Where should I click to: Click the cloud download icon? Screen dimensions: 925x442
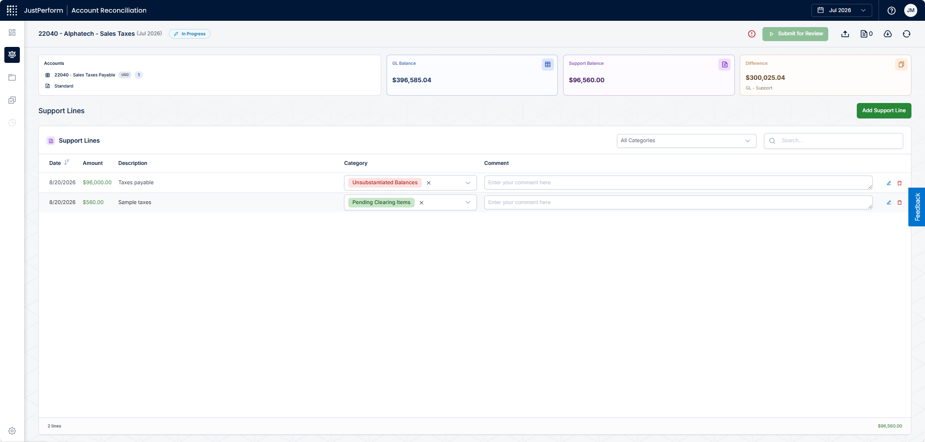[888, 34]
